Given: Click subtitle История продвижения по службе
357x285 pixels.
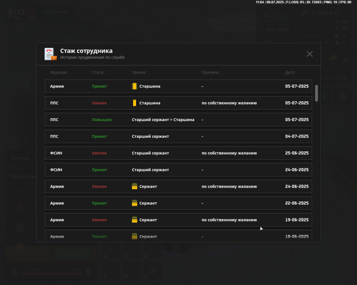Looking at the screenshot, I should (x=92, y=57).
